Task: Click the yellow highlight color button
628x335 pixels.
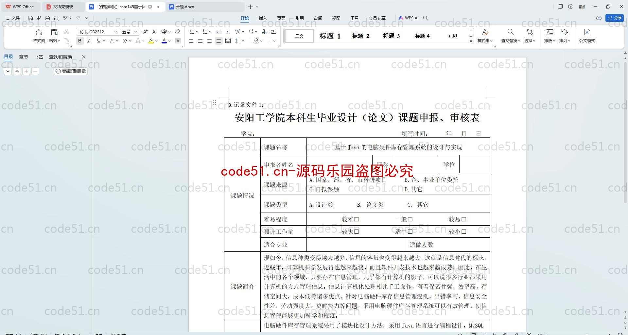Action: coord(151,41)
